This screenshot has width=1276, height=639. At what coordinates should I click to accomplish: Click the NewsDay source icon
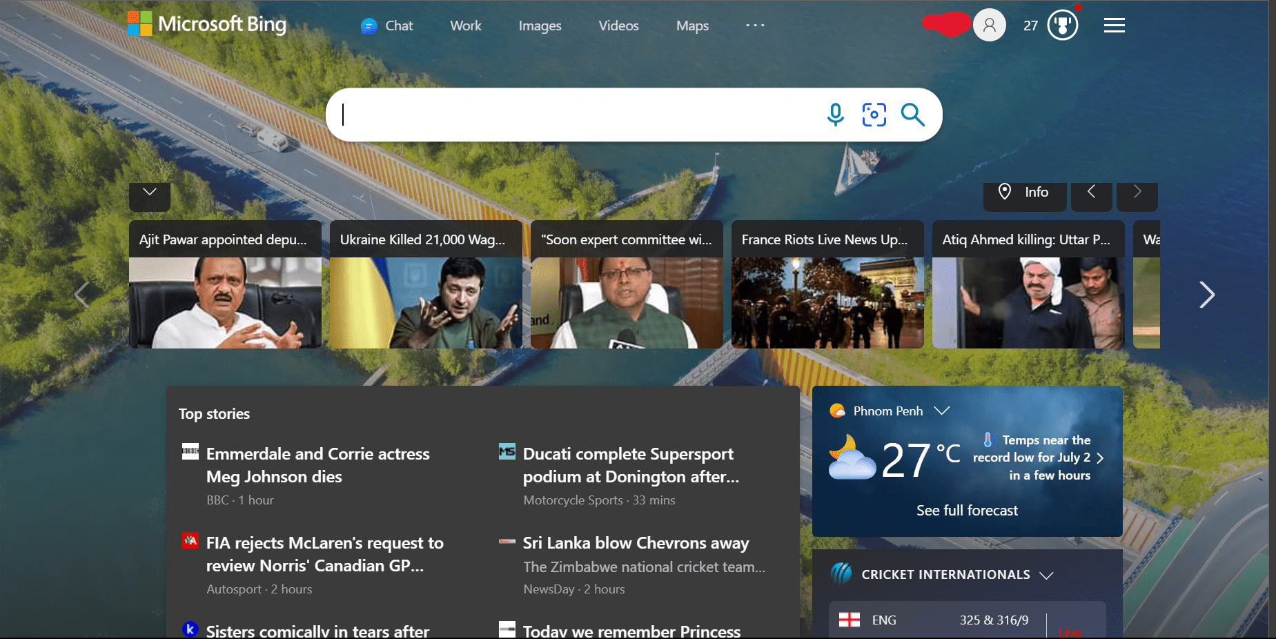(507, 542)
